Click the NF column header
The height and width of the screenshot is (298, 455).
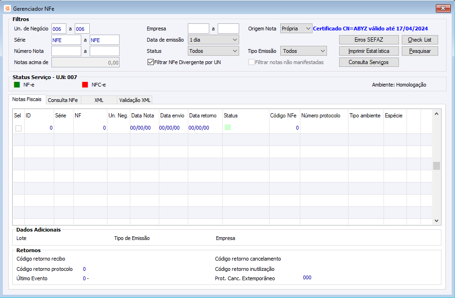pyautogui.click(x=90, y=116)
